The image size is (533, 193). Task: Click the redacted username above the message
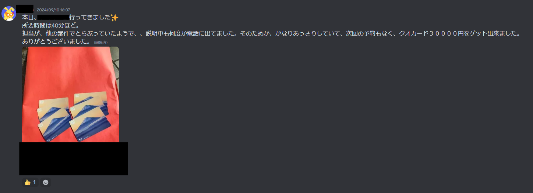pyautogui.click(x=25, y=9)
